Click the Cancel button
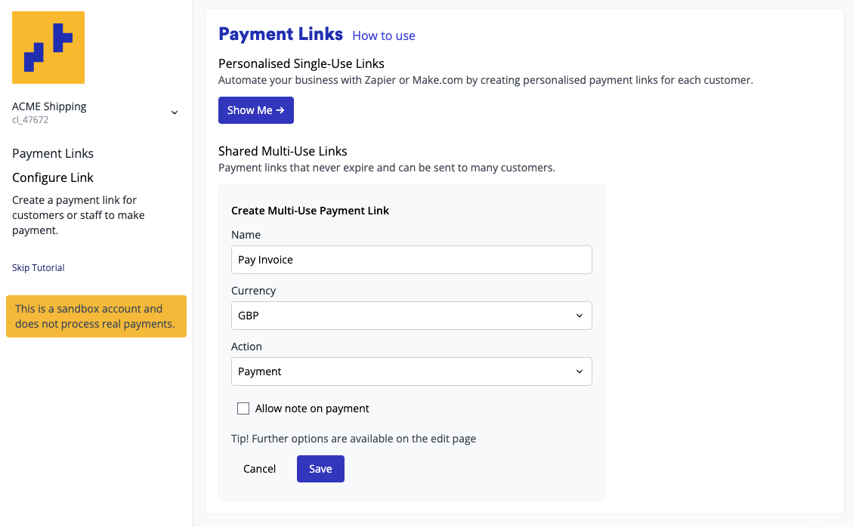 coord(259,469)
